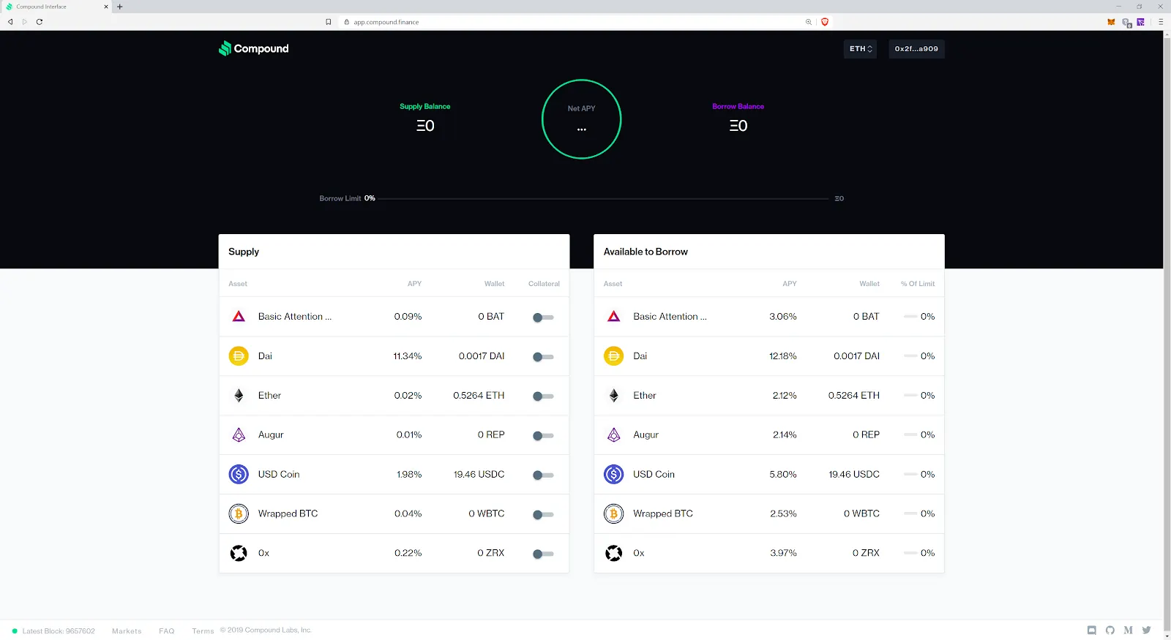Open the browser hamburger menu
This screenshot has height=640, width=1171.
point(1160,22)
